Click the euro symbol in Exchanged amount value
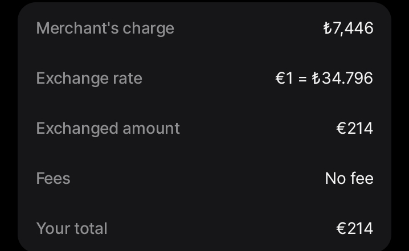This screenshot has width=409, height=251. [341, 128]
